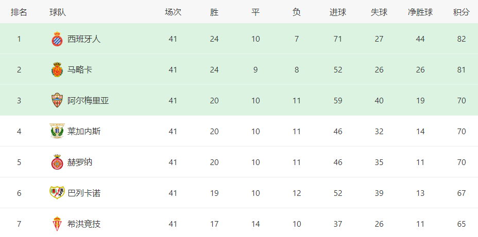
Task: Click the 进球 goals scored column header
Action: coord(338,12)
